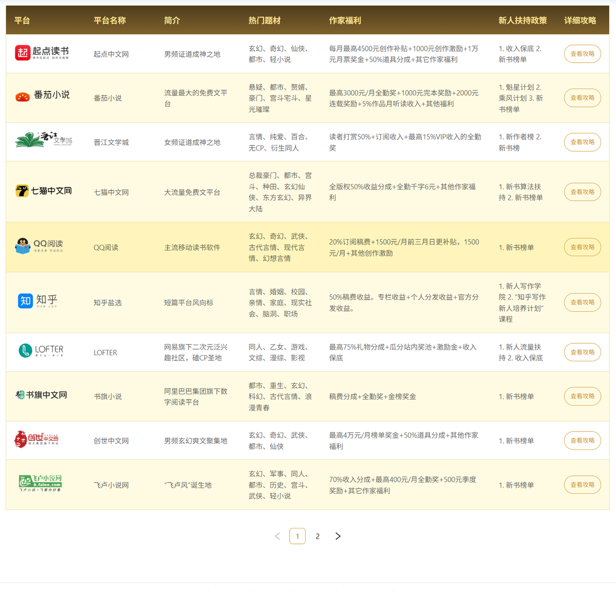Open 查看攻略 for 知乎盐选
616x592 pixels.
click(582, 303)
